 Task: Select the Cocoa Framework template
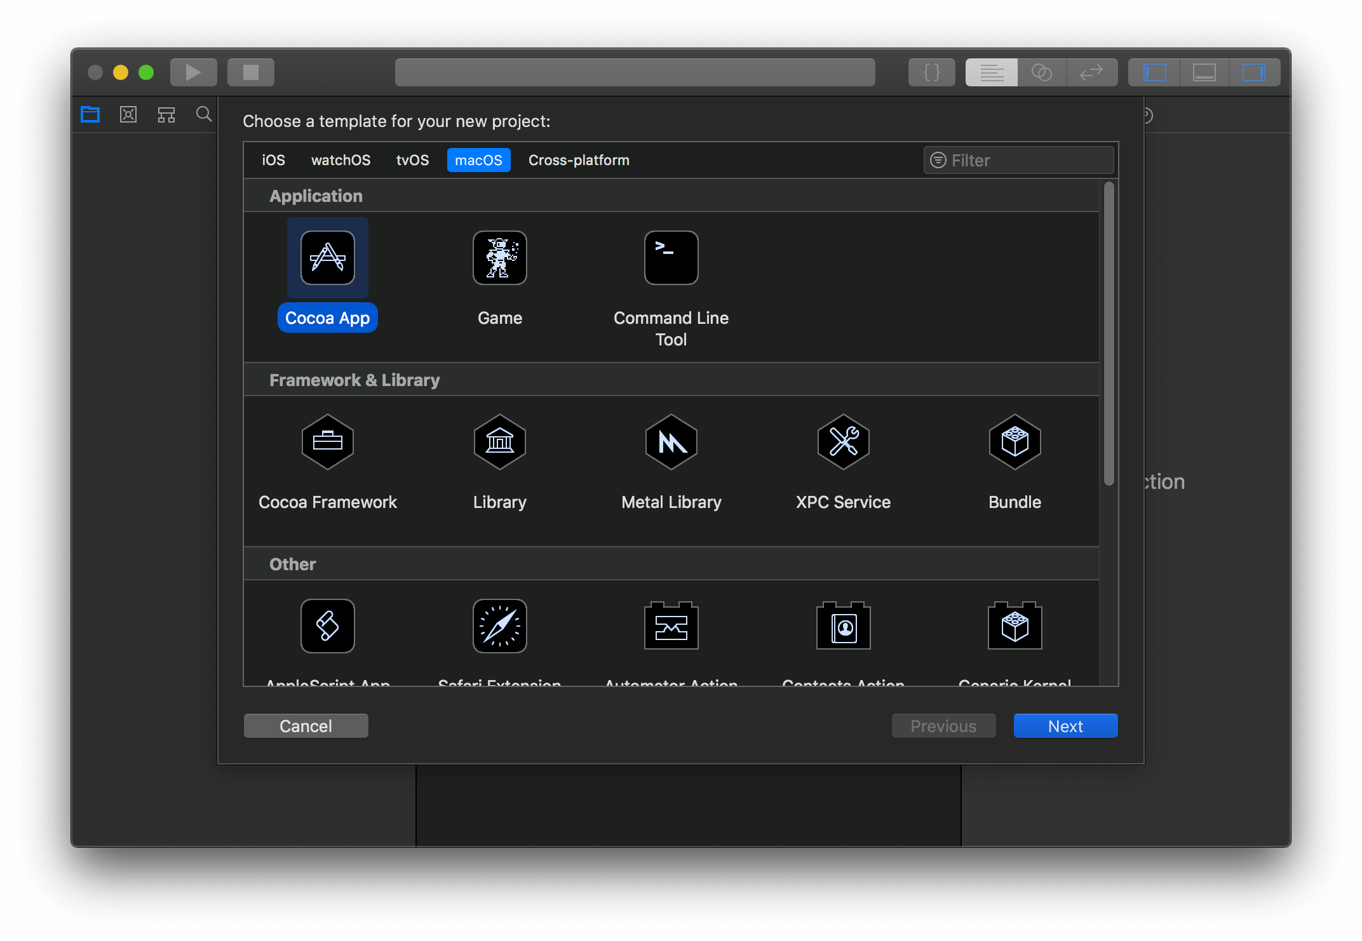(x=327, y=442)
